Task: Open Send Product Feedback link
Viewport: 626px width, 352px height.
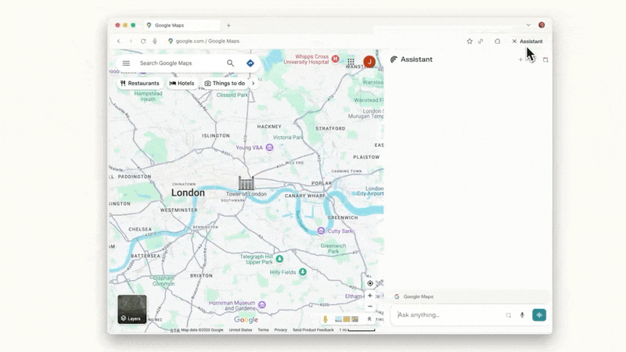Action: 313,330
